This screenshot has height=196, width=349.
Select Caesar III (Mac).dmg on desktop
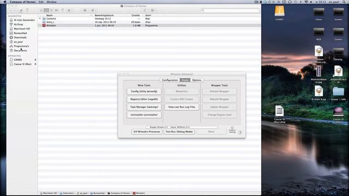point(279,114)
